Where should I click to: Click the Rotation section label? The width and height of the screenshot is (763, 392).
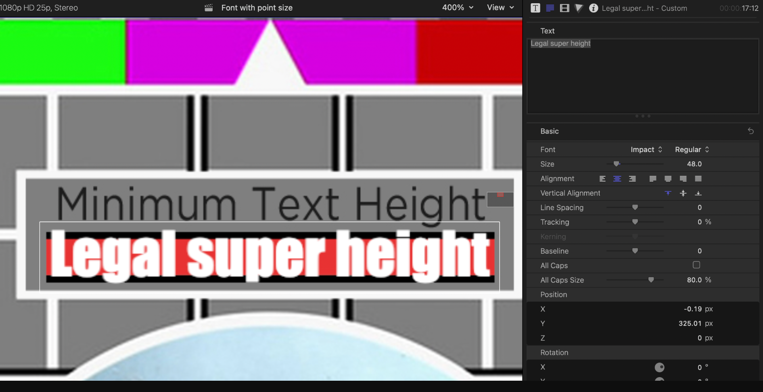tap(554, 352)
